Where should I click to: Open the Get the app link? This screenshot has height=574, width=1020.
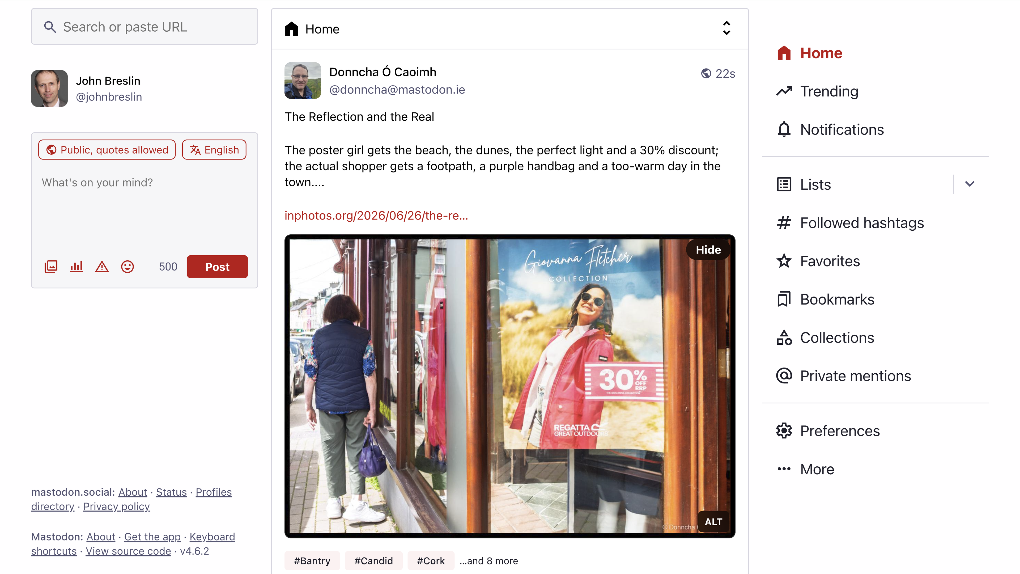coord(152,537)
